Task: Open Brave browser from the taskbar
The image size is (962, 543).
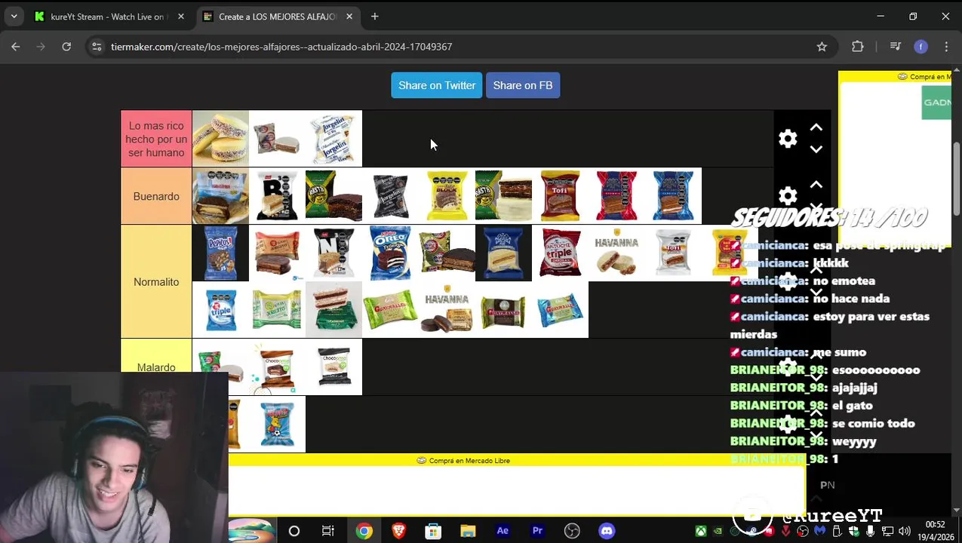Action: click(x=398, y=531)
